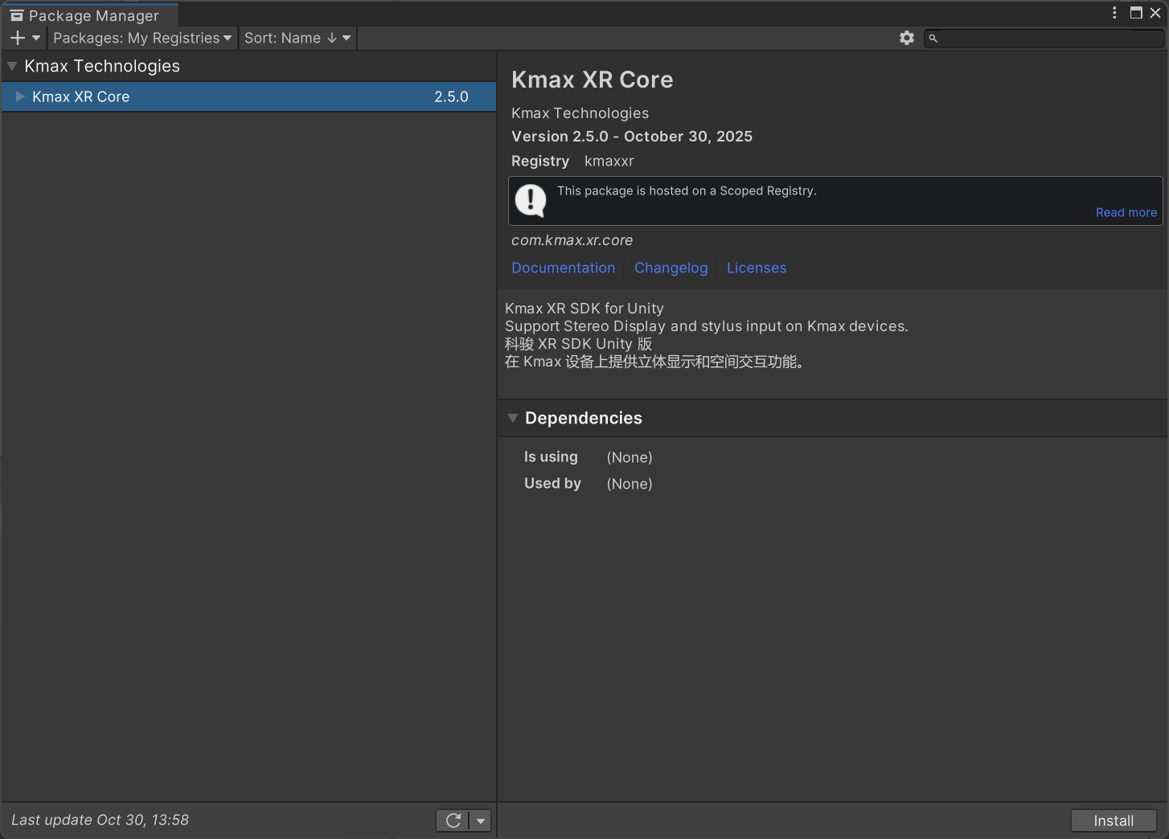Open the three-dot window options menu

(x=1114, y=13)
